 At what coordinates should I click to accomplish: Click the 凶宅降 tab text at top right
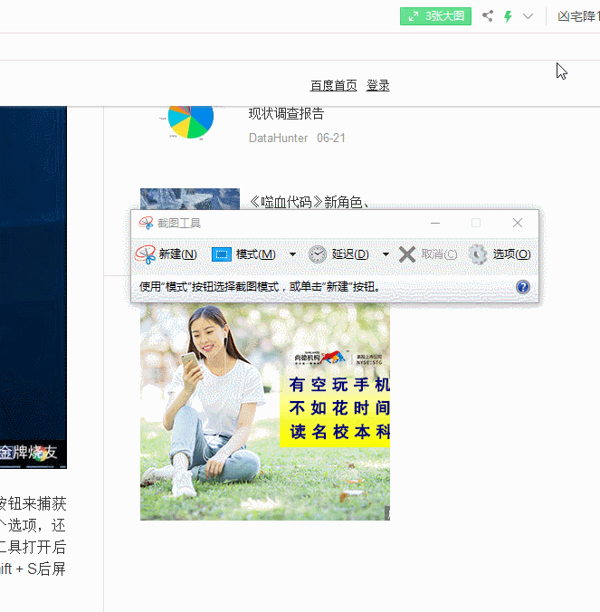coord(578,16)
